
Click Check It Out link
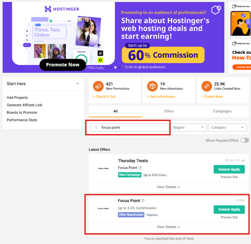point(104,96)
